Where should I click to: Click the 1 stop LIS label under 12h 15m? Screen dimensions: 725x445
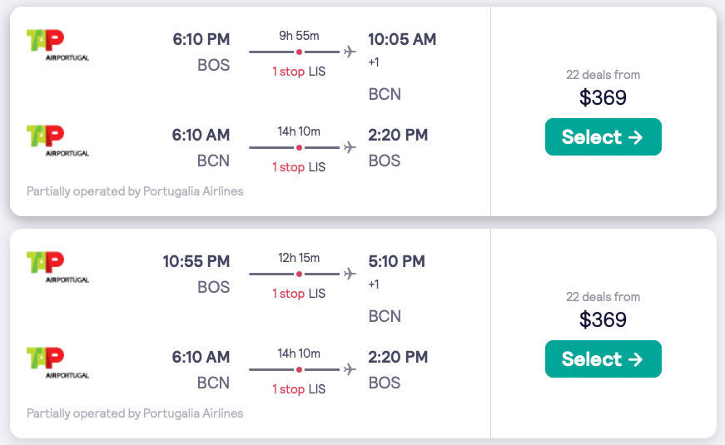coord(299,294)
